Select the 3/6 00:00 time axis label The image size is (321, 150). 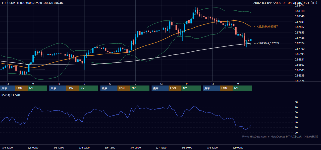pos(84,147)
